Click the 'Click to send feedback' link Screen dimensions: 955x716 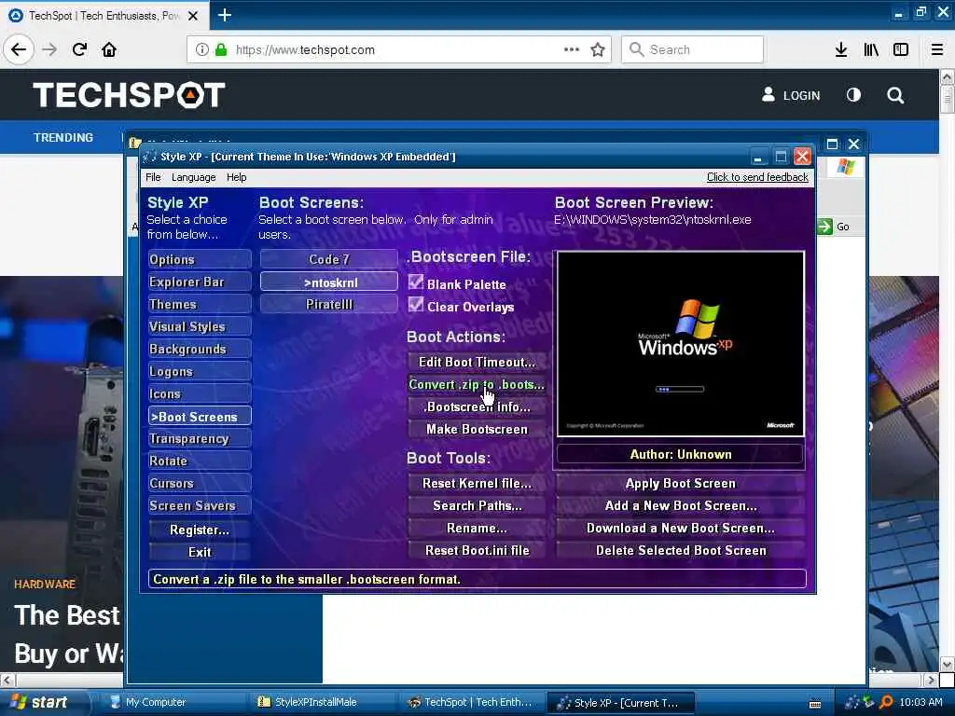point(757,177)
